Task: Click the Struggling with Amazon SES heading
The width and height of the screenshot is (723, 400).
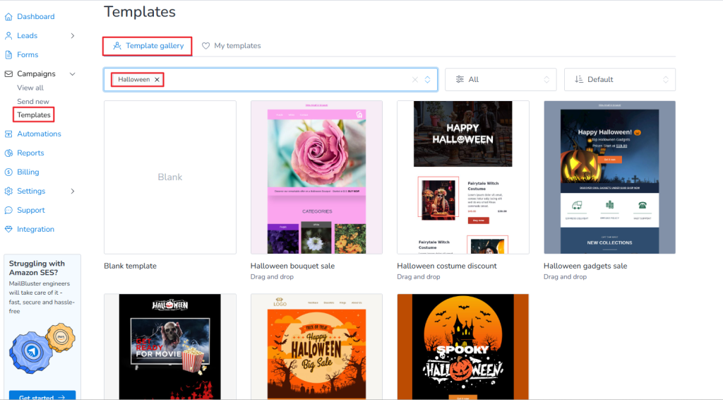Action: tap(37, 268)
